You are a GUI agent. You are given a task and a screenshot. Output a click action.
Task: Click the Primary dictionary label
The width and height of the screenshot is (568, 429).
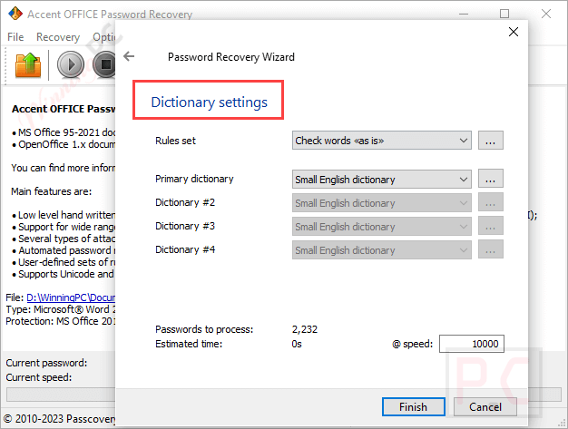(194, 179)
